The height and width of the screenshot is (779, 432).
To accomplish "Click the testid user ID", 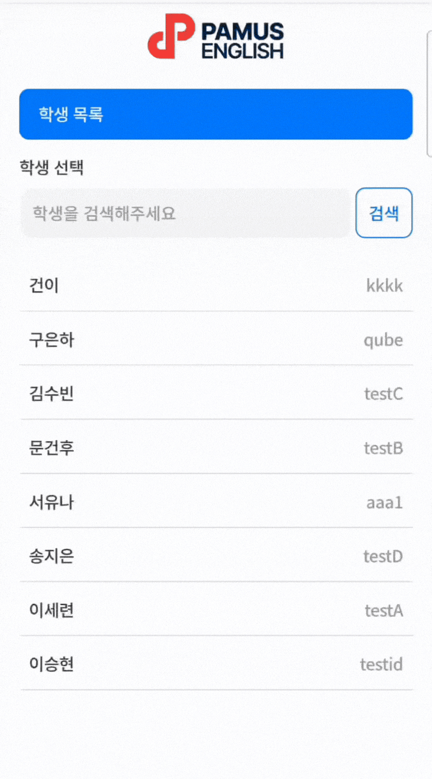I will point(381,664).
